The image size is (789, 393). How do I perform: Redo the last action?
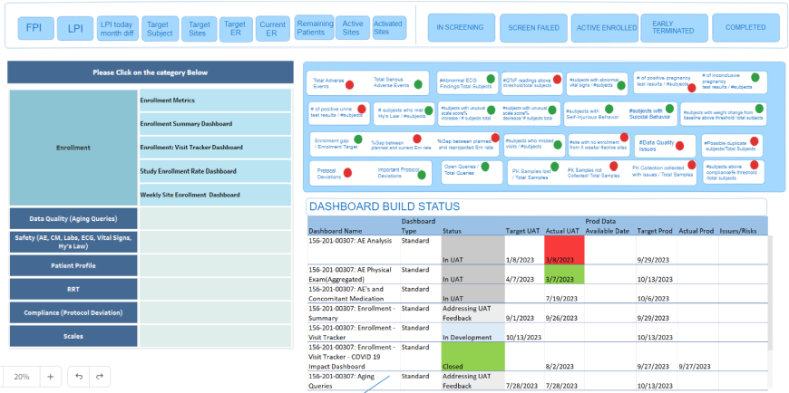point(99,377)
